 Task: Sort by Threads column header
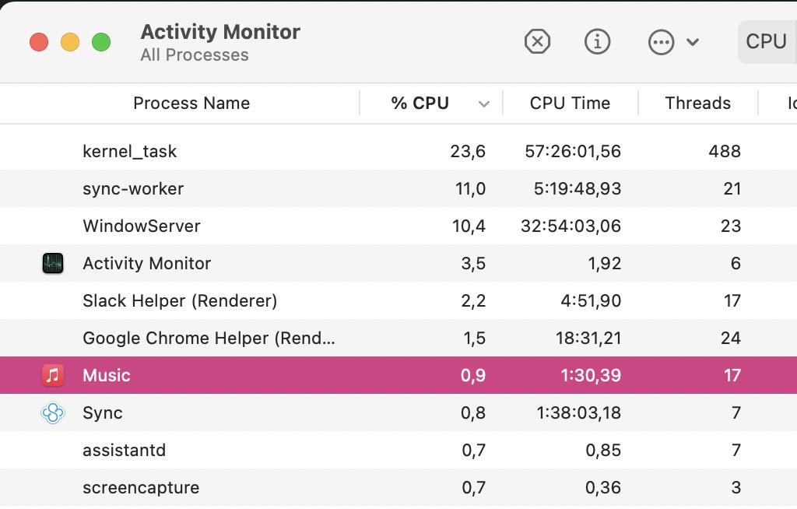pyautogui.click(x=697, y=104)
